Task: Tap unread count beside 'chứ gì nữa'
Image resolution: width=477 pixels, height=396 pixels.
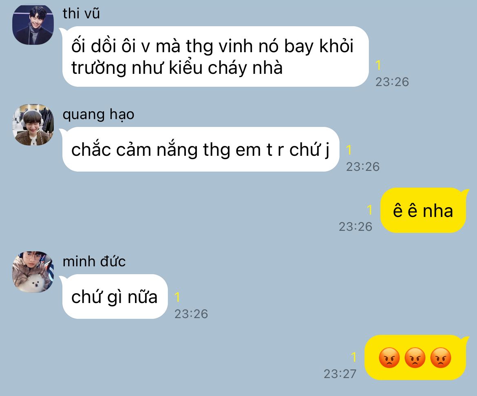Action: coord(177,297)
